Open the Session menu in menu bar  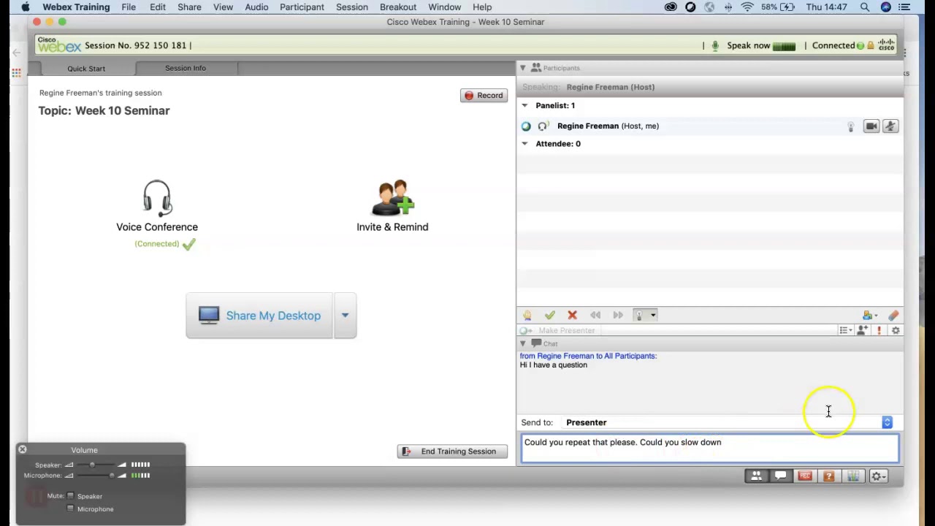click(x=352, y=7)
